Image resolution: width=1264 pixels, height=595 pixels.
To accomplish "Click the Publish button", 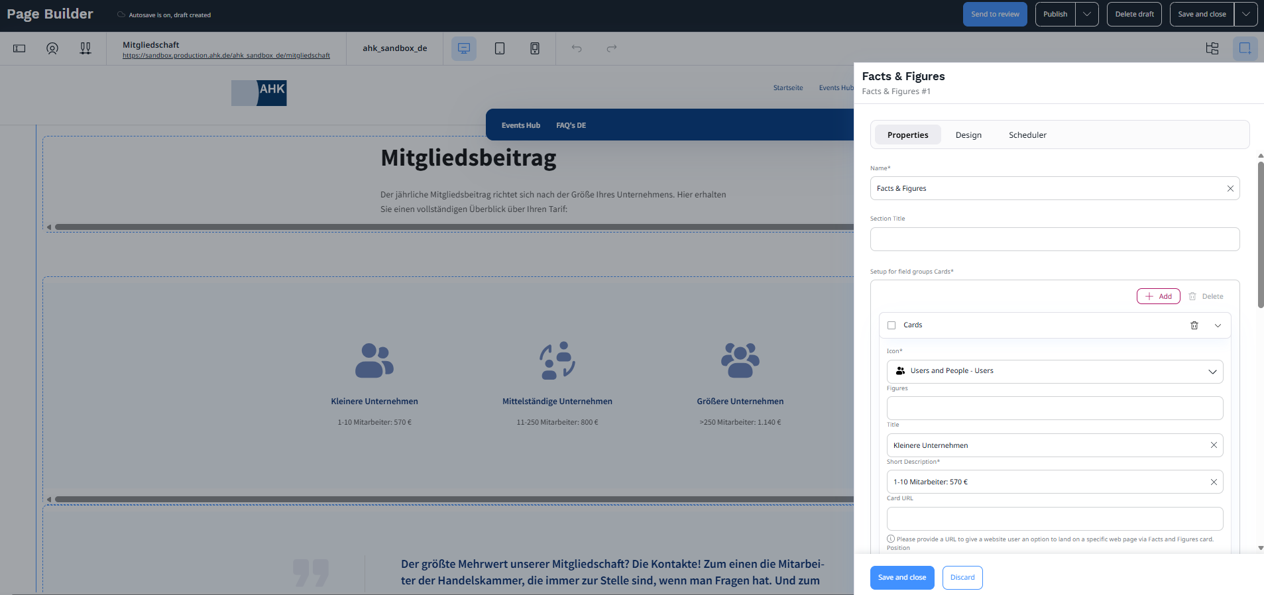I will 1055,14.
